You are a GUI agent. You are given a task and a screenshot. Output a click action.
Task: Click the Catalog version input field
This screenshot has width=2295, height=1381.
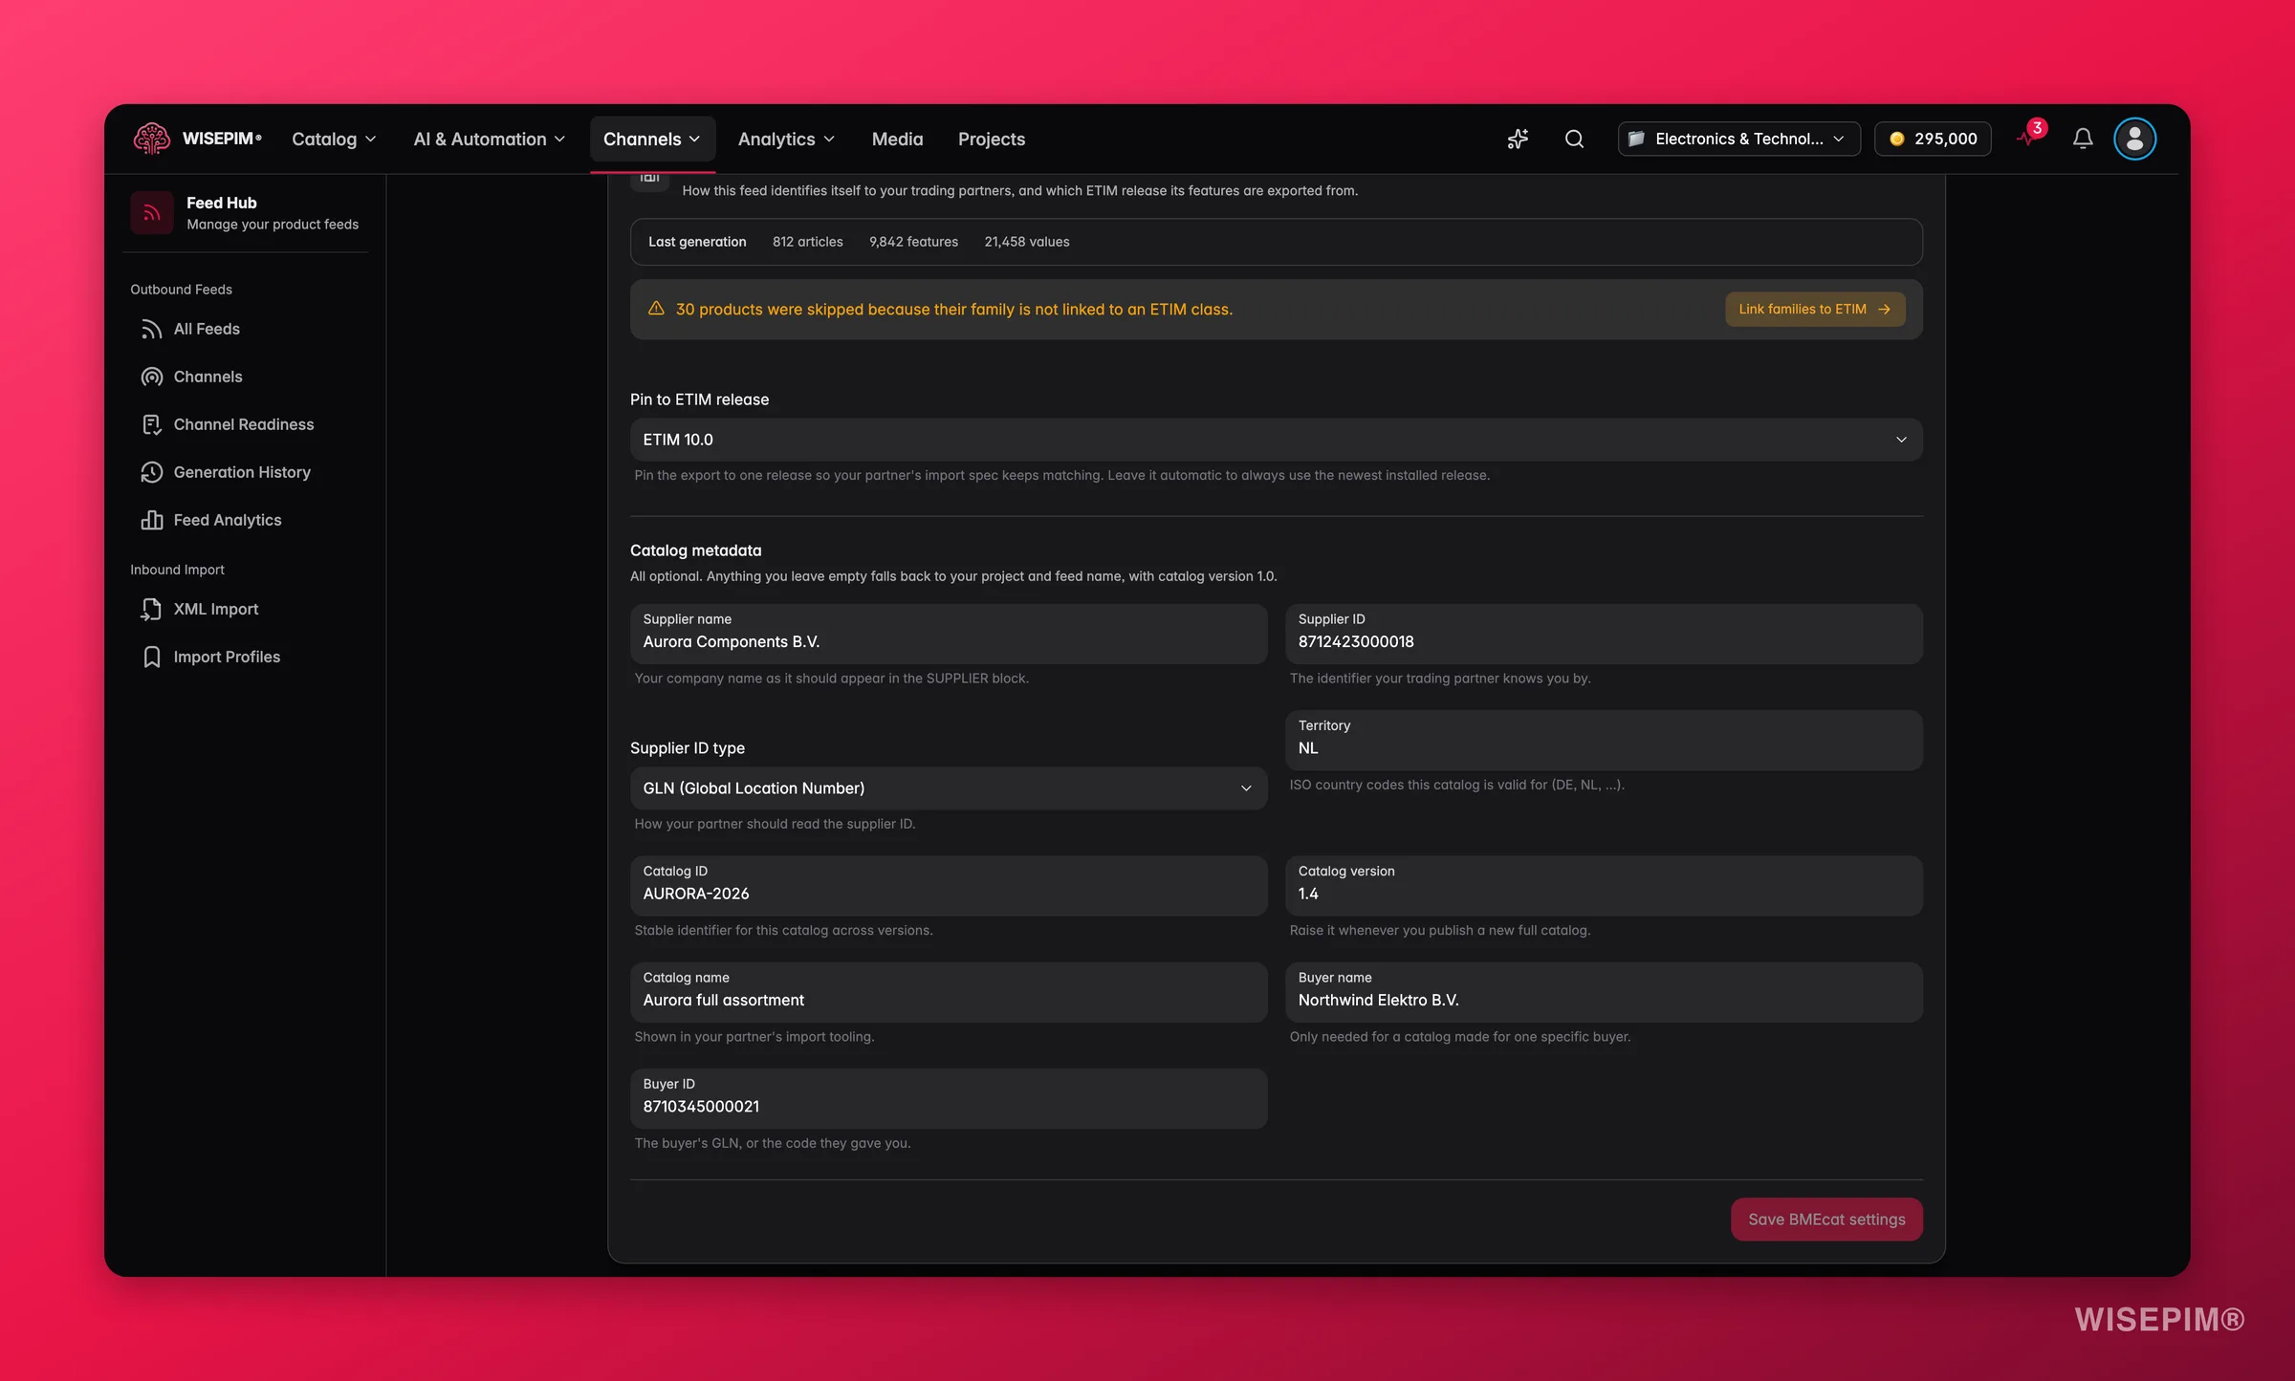(1603, 885)
